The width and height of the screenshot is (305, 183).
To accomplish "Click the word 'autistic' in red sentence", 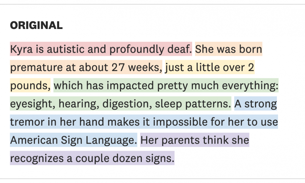I will click(x=65, y=49).
